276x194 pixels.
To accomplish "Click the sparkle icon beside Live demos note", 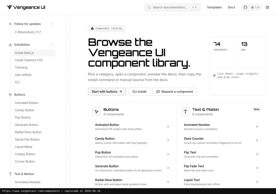I will 214,75.
